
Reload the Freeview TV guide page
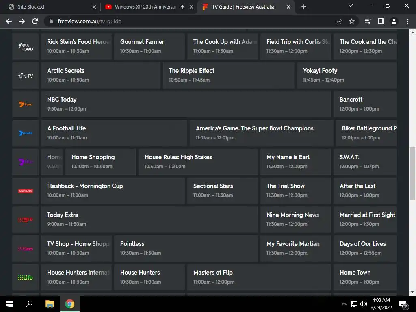coord(35,21)
